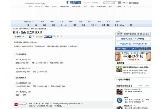Open PDF icon beside 英語 (61KB)

pyautogui.click(x=61, y=63)
